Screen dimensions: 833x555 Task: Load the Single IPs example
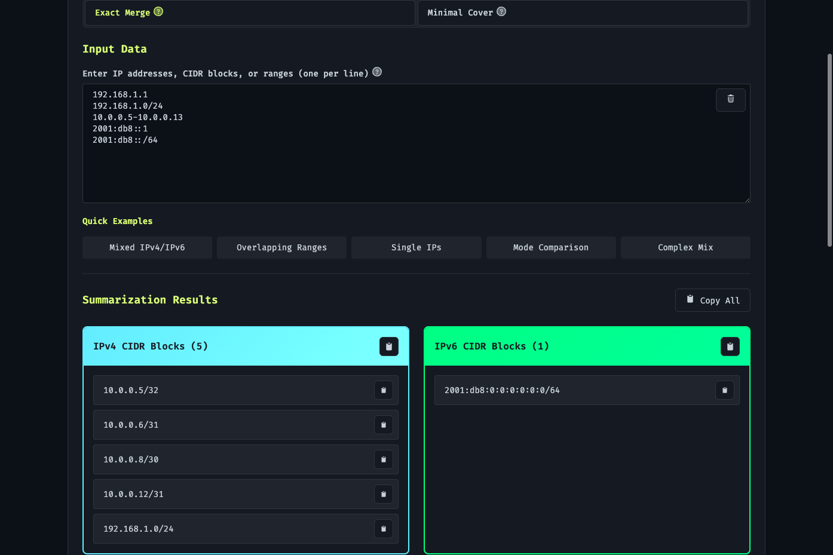point(416,247)
